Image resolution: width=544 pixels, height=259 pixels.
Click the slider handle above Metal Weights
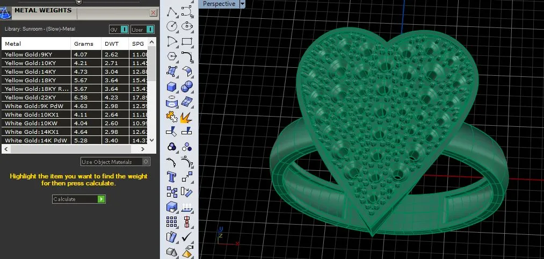point(79,2)
